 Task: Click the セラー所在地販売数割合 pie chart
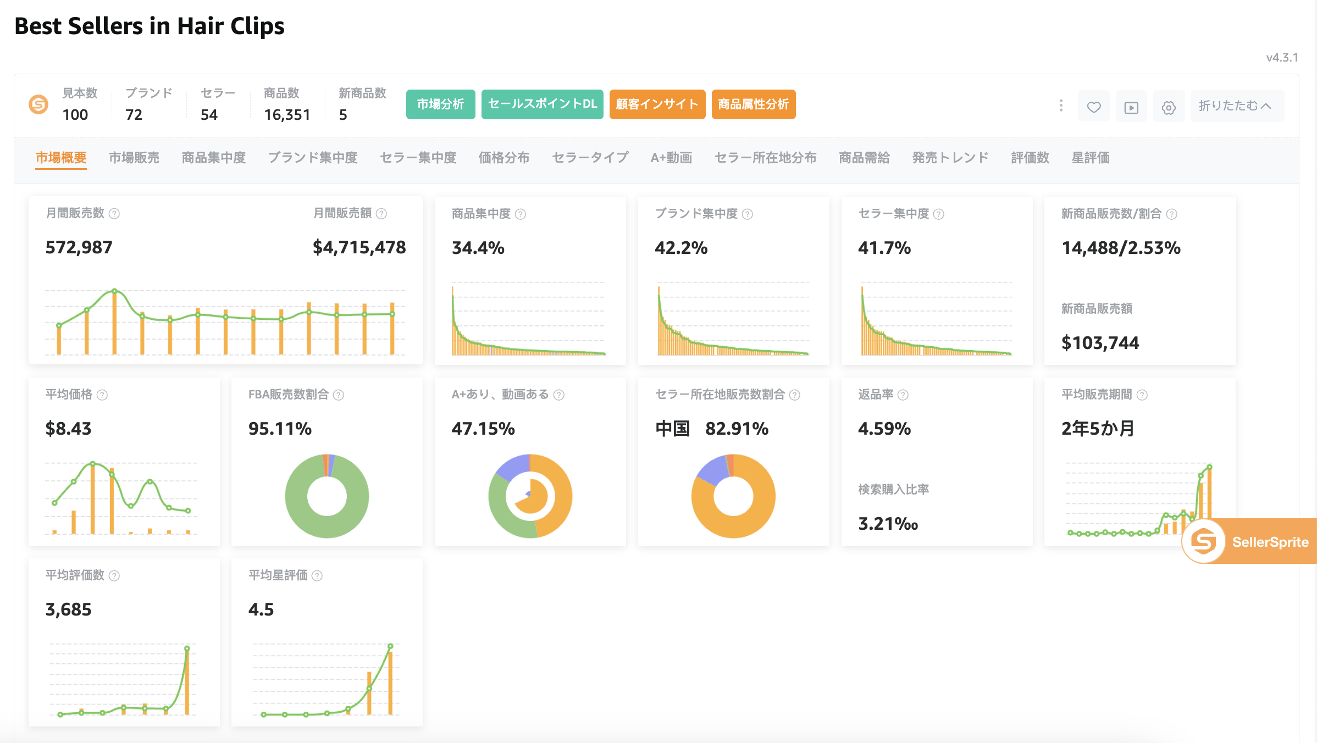coord(733,496)
